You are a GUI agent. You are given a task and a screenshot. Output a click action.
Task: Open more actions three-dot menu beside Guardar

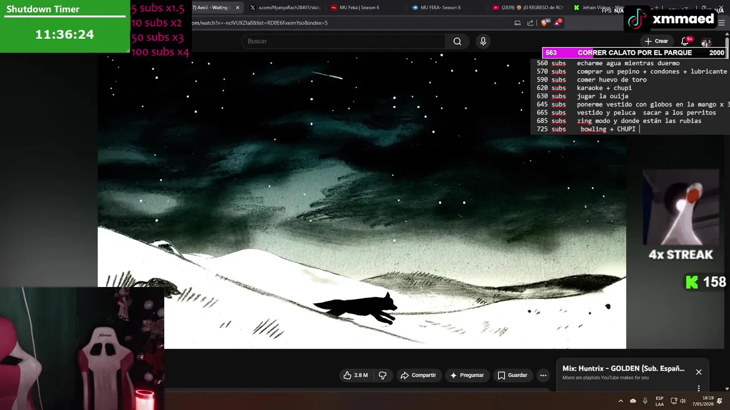(543, 375)
